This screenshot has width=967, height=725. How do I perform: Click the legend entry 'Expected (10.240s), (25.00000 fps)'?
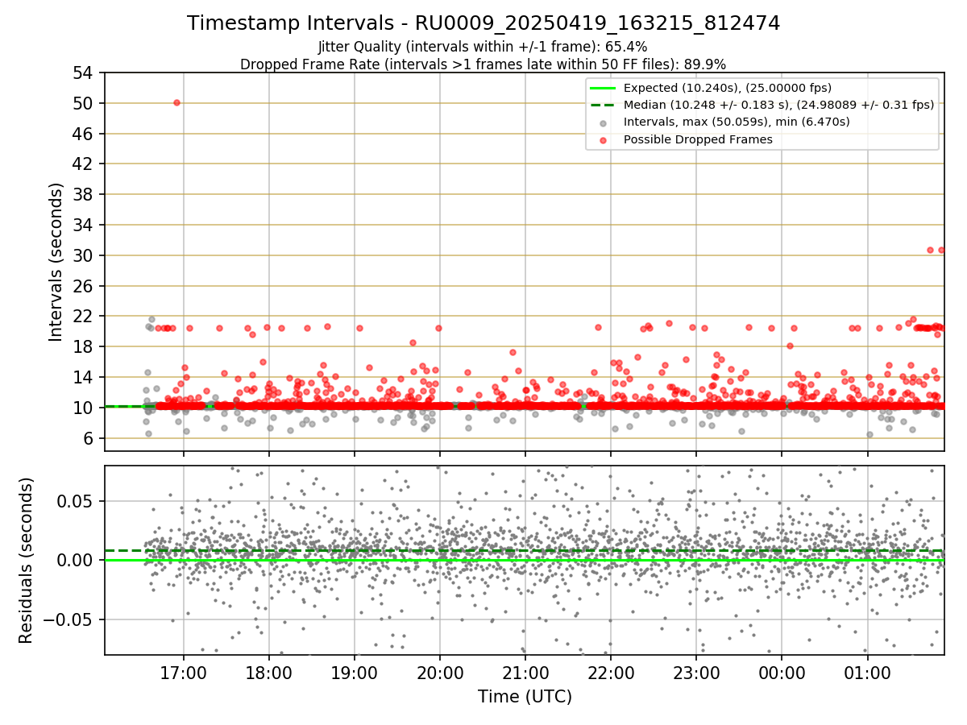(x=728, y=88)
